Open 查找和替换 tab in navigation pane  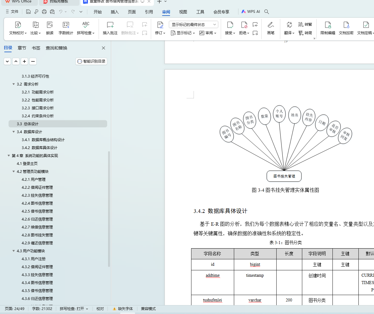point(56,48)
